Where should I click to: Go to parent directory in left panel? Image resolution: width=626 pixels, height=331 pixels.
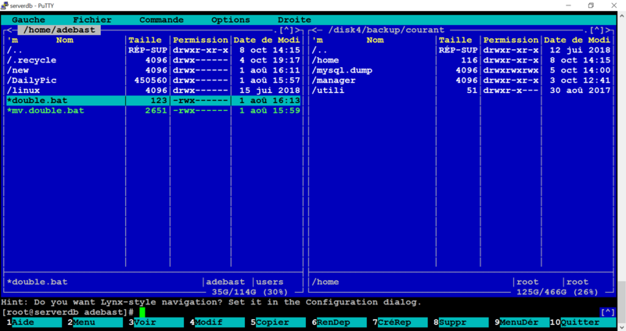153,50
